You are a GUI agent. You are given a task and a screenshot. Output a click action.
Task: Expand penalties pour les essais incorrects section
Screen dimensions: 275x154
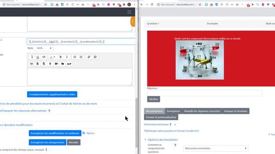pyautogui.click(x=49, y=104)
